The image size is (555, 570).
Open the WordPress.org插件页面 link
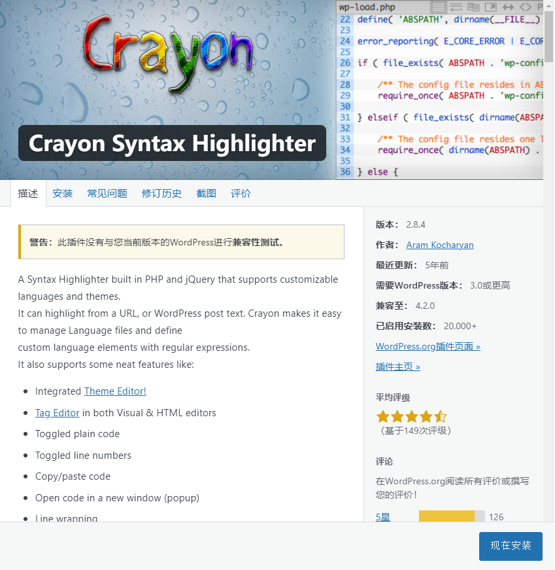428,346
